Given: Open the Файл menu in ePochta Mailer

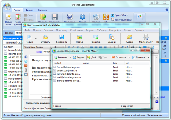Looking at the screenshot, I should pyautogui.click(x=27, y=30).
